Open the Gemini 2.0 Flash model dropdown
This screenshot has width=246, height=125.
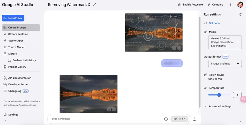point(225,42)
